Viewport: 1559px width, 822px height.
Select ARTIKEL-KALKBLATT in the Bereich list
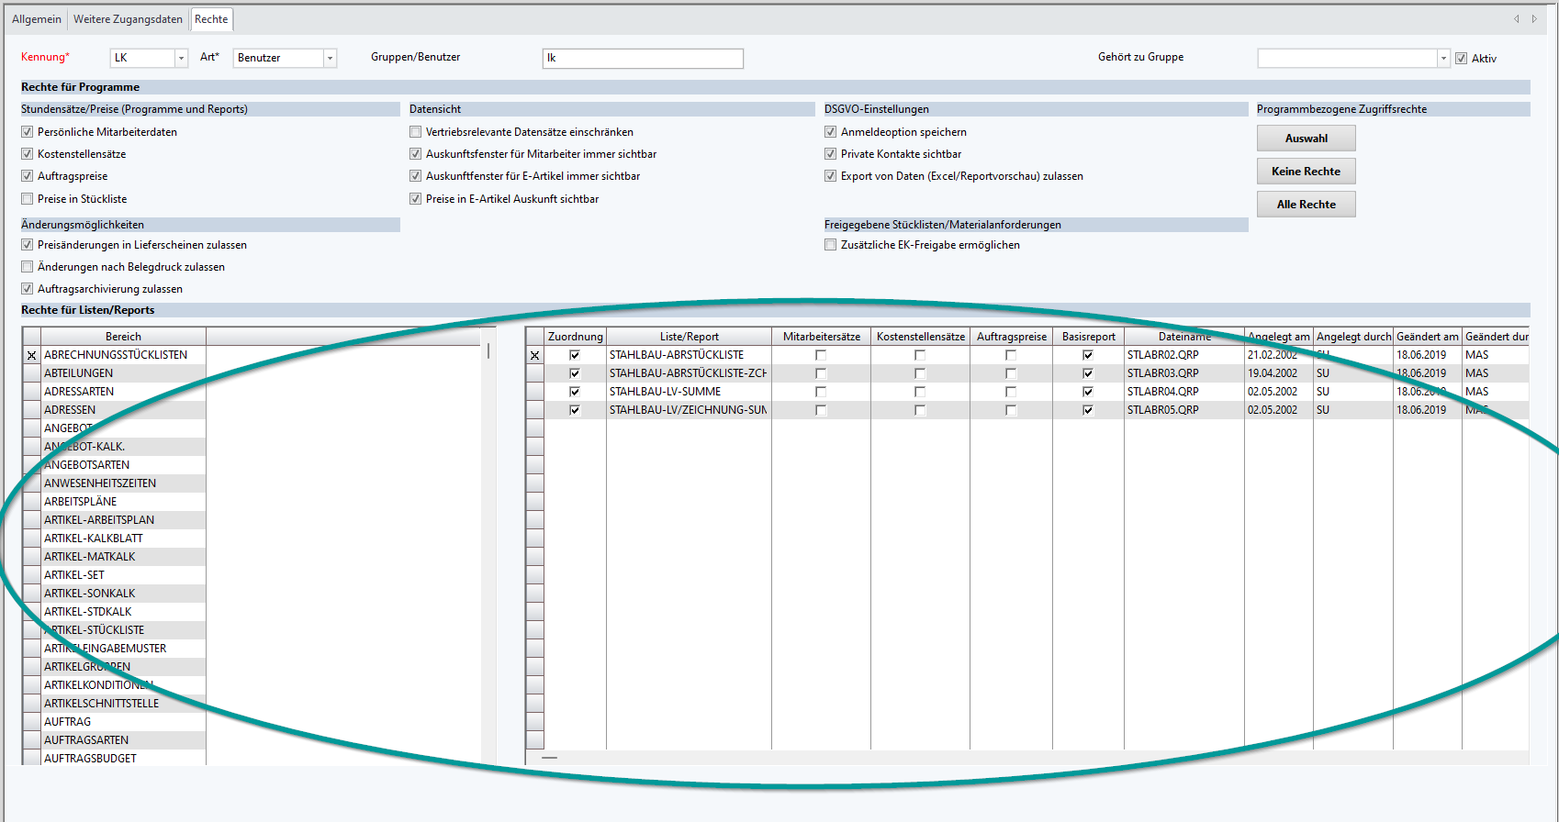point(94,539)
